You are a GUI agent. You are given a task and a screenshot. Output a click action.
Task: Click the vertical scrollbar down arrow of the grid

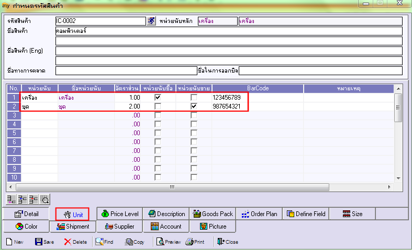pos(398,178)
